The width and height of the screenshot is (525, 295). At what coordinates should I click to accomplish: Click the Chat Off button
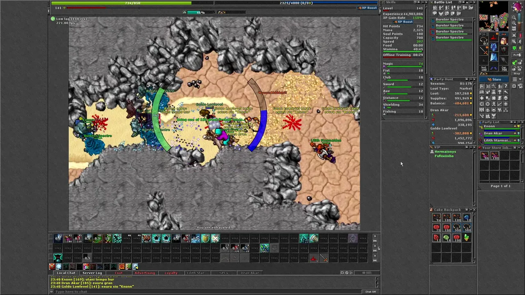click(370, 292)
